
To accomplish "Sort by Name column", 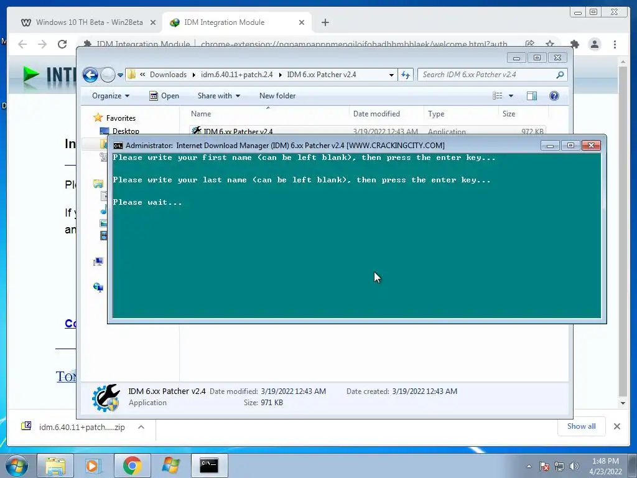I will (268, 114).
